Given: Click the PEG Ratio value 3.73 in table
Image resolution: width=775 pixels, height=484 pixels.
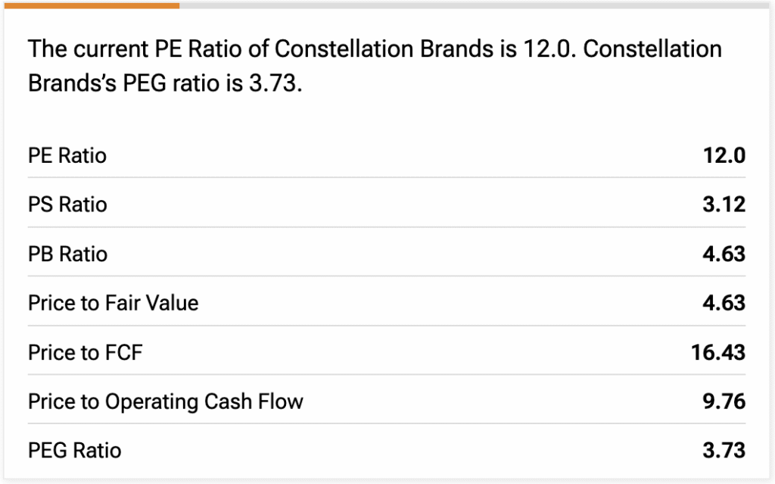Looking at the screenshot, I should [724, 451].
